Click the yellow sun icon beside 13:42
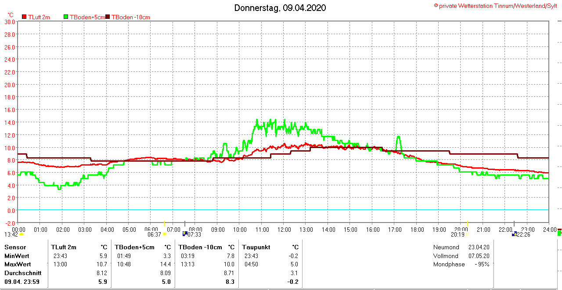This screenshot has width=562, height=290. coord(21,234)
